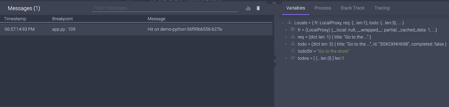Select the Variables tab
The height and width of the screenshot is (107, 449).
coord(295,8)
